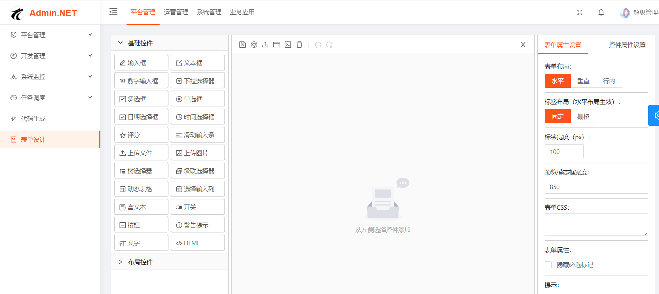Expand the 布局控件 section
Viewport: 659px width, 294px height.
(x=140, y=262)
